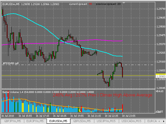Viewport: 166px width, 124px height.
Task: Open the EURJPYm,M5 chart tab
Action: (x=35, y=121)
